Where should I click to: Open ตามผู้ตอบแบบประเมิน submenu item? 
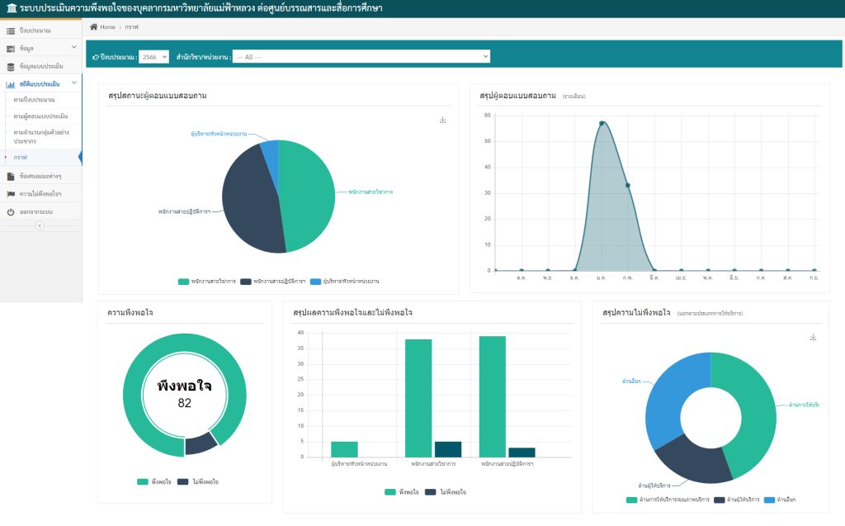tap(41, 116)
